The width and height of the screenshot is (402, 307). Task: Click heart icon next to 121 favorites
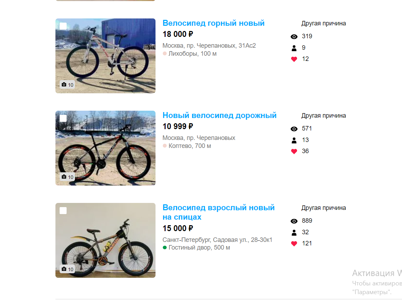tap(294, 244)
